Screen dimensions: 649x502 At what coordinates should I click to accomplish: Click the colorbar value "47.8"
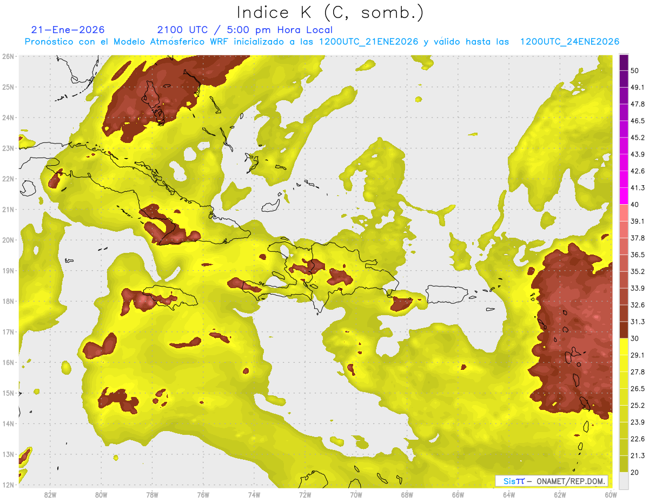637,104
